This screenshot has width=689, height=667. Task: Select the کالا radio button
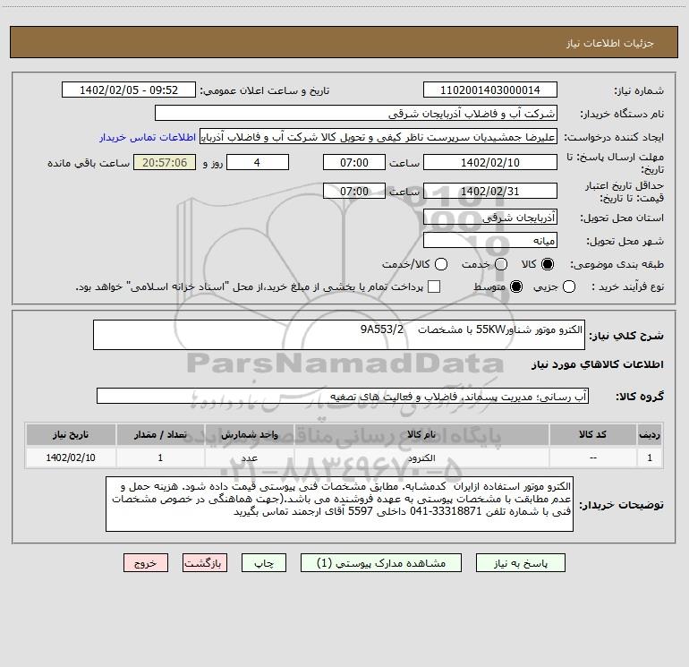[548, 264]
